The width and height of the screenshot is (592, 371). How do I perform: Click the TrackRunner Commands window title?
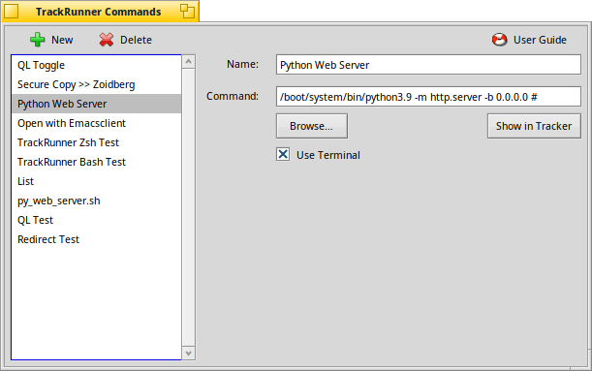point(99,12)
